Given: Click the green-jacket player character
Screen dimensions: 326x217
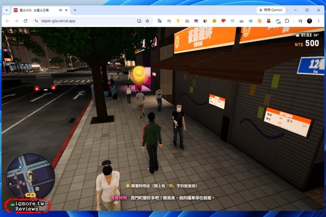Looking at the screenshot, I should coord(152,142).
